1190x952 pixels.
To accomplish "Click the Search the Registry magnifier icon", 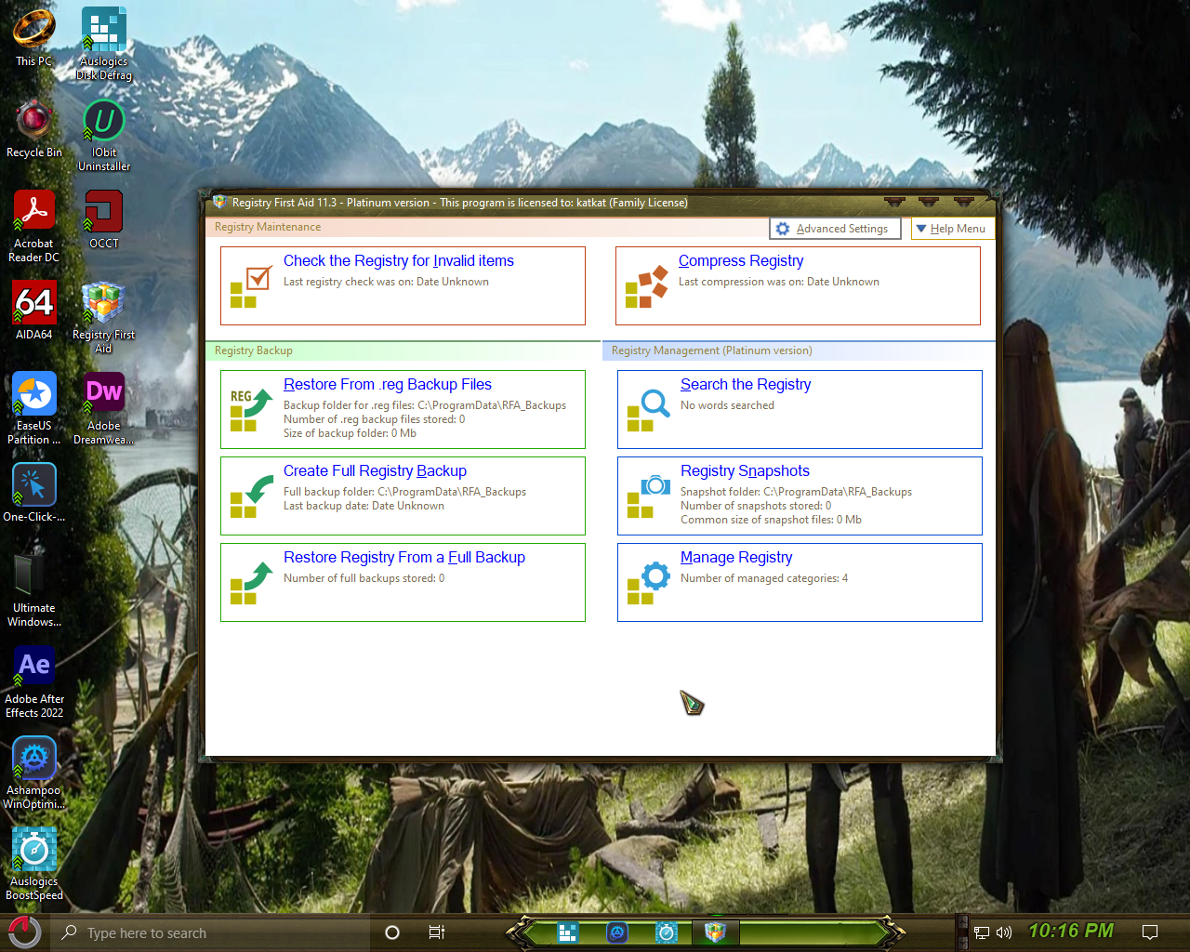I will (x=647, y=410).
